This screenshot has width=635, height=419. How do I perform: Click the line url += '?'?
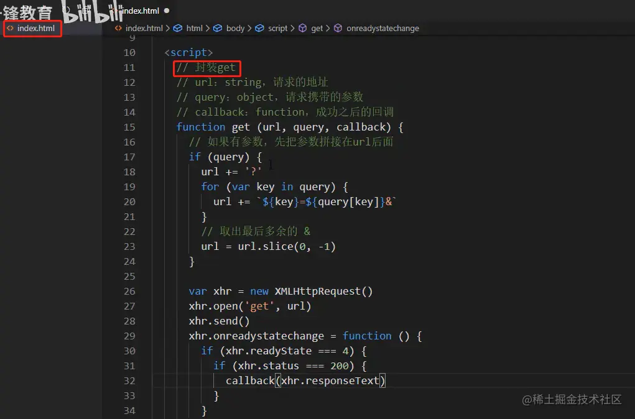[231, 172]
